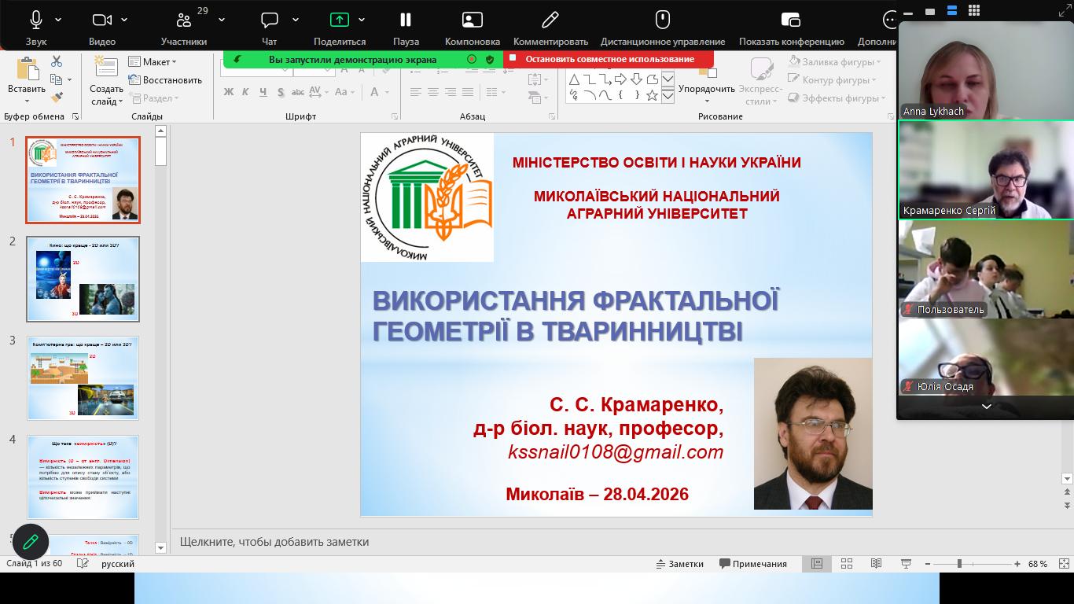The height and width of the screenshot is (604, 1074).
Task: Pick the down arrow shape
Action: (636, 79)
